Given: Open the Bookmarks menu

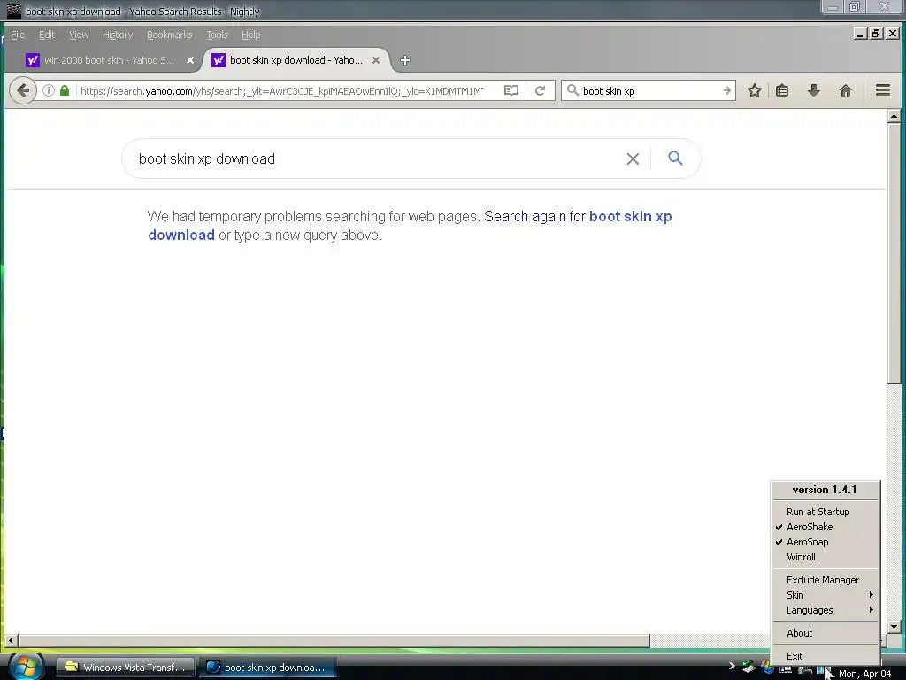Looking at the screenshot, I should click(x=169, y=35).
